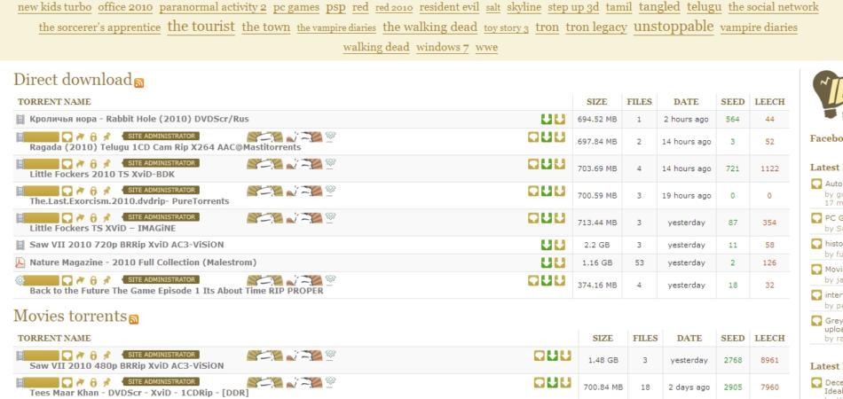
Task: Open Back to the Future The Game torrent
Action: tap(177, 291)
